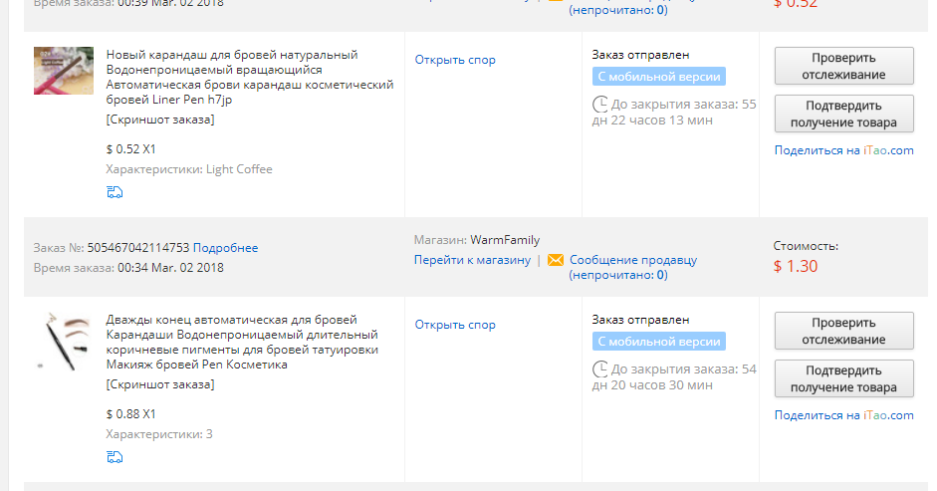The width and height of the screenshot is (937, 491).
Task: Click the Характеристики: Light Coffee text
Action: tap(189, 169)
